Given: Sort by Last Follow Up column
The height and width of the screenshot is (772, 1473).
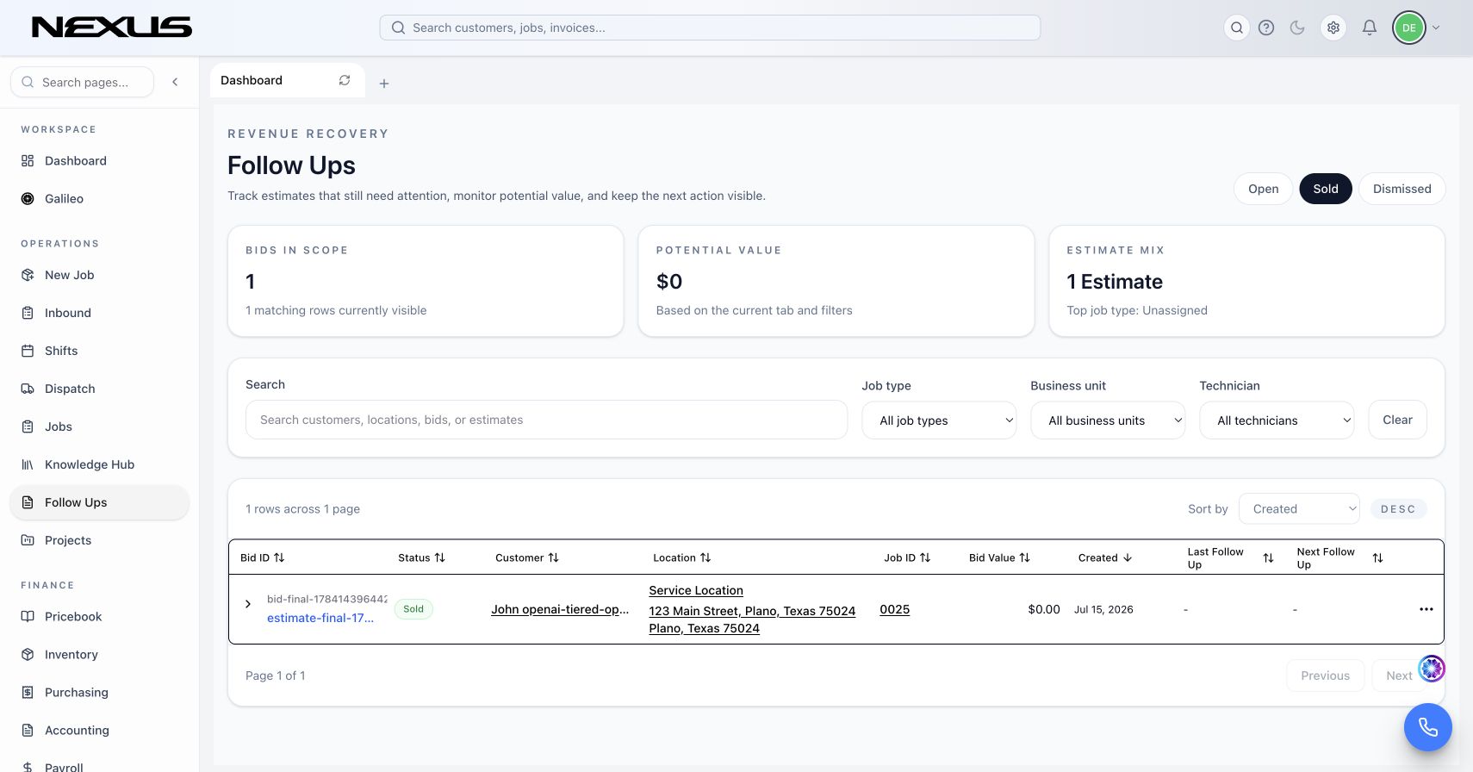Looking at the screenshot, I should point(1230,557).
